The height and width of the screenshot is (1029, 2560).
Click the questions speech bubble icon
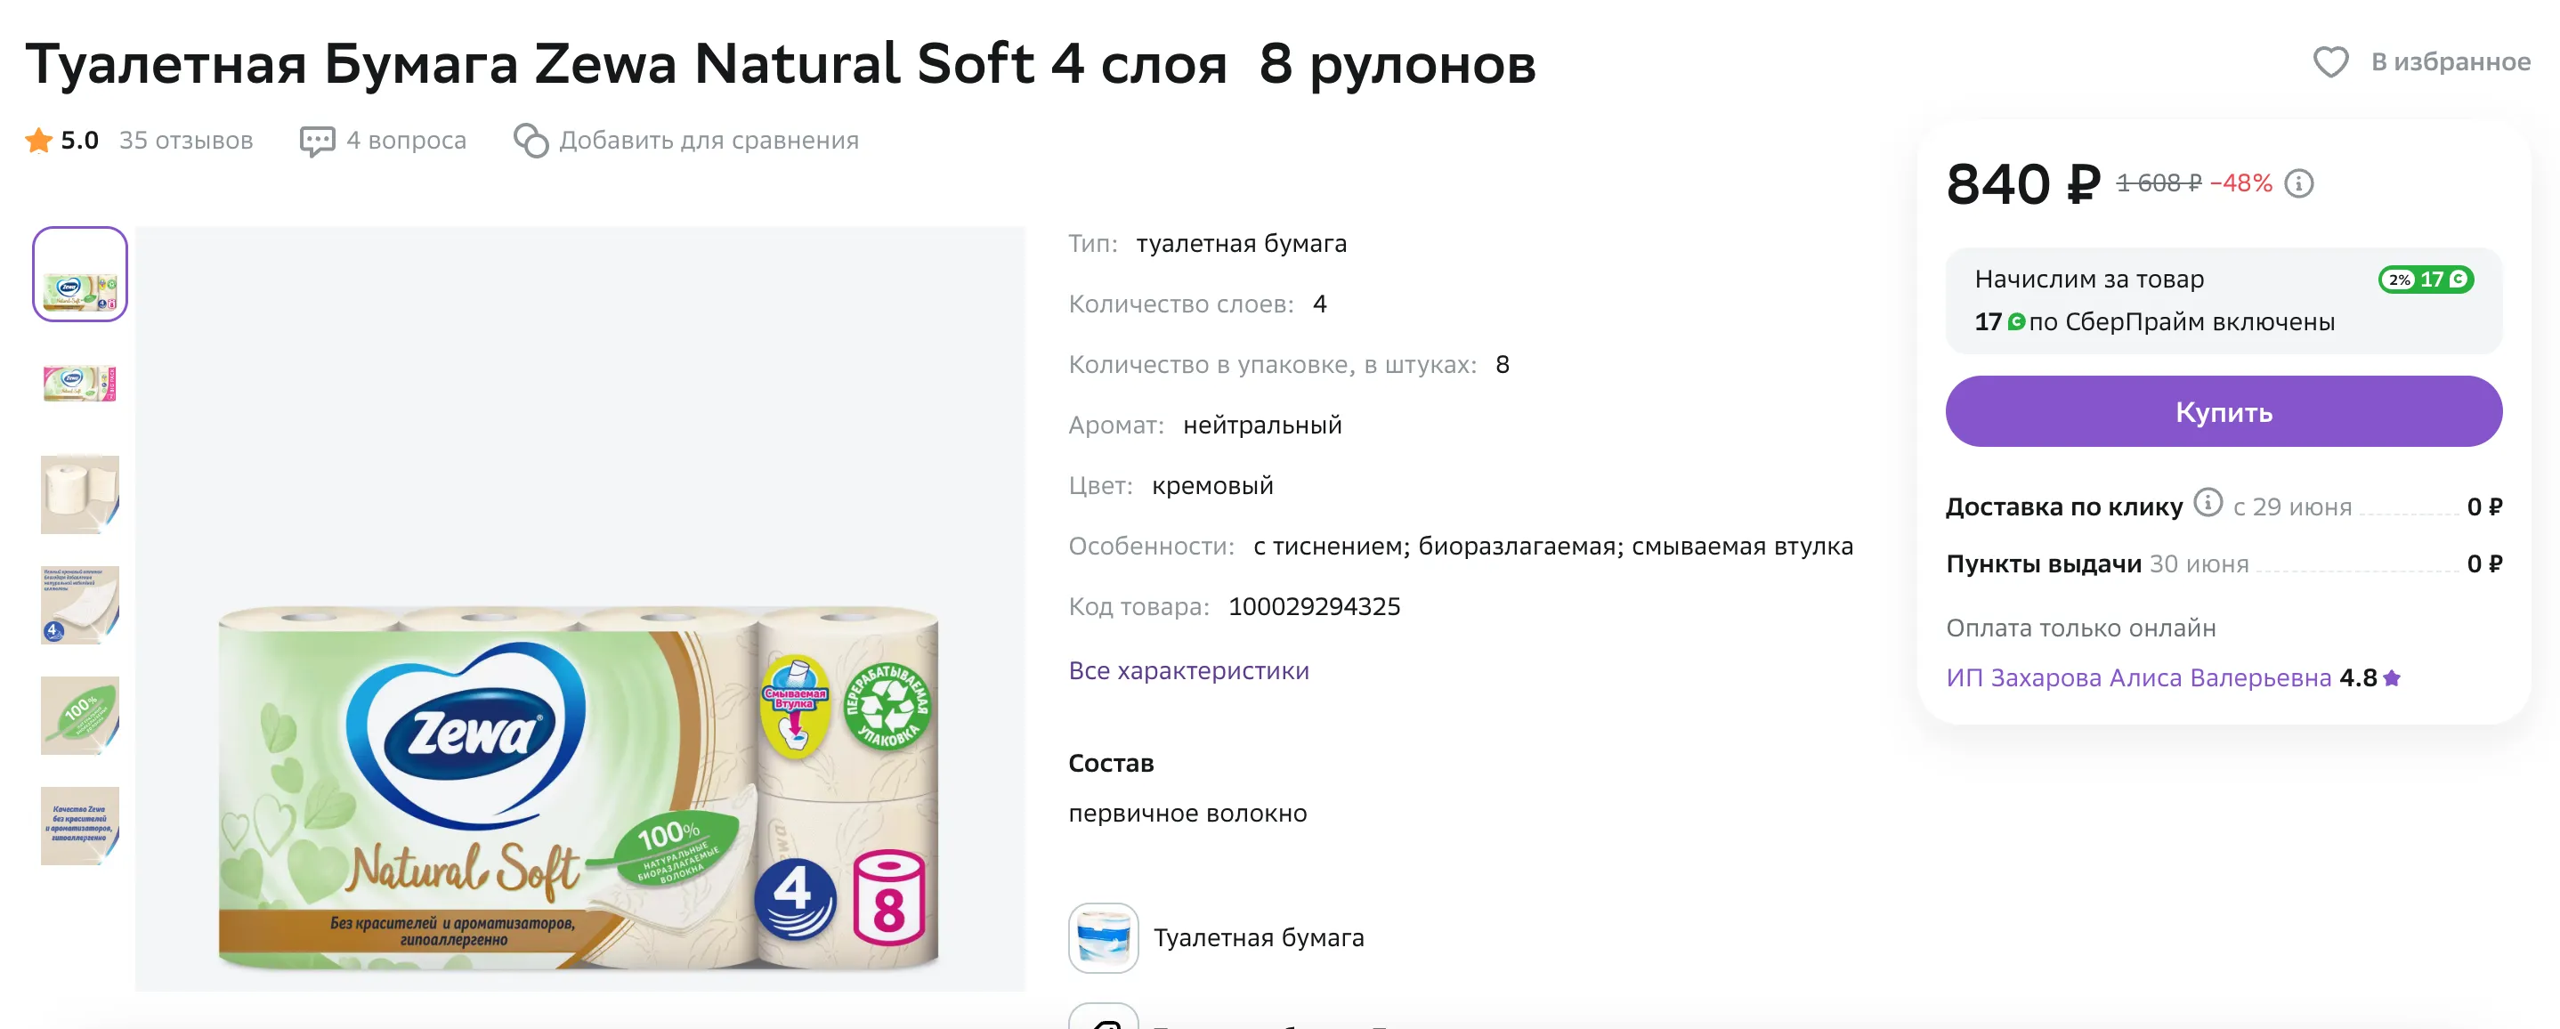317,142
